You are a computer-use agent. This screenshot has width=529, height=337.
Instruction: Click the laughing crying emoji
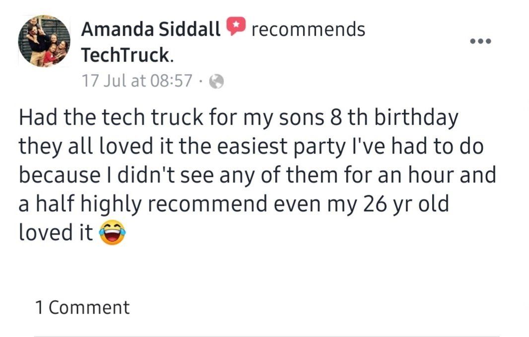coord(112,233)
